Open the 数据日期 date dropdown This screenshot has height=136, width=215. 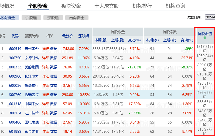coord(210,17)
